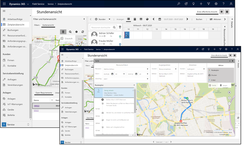Open Buchungen in back sidebar
Screen dimensions: 244x146
coord(13,30)
